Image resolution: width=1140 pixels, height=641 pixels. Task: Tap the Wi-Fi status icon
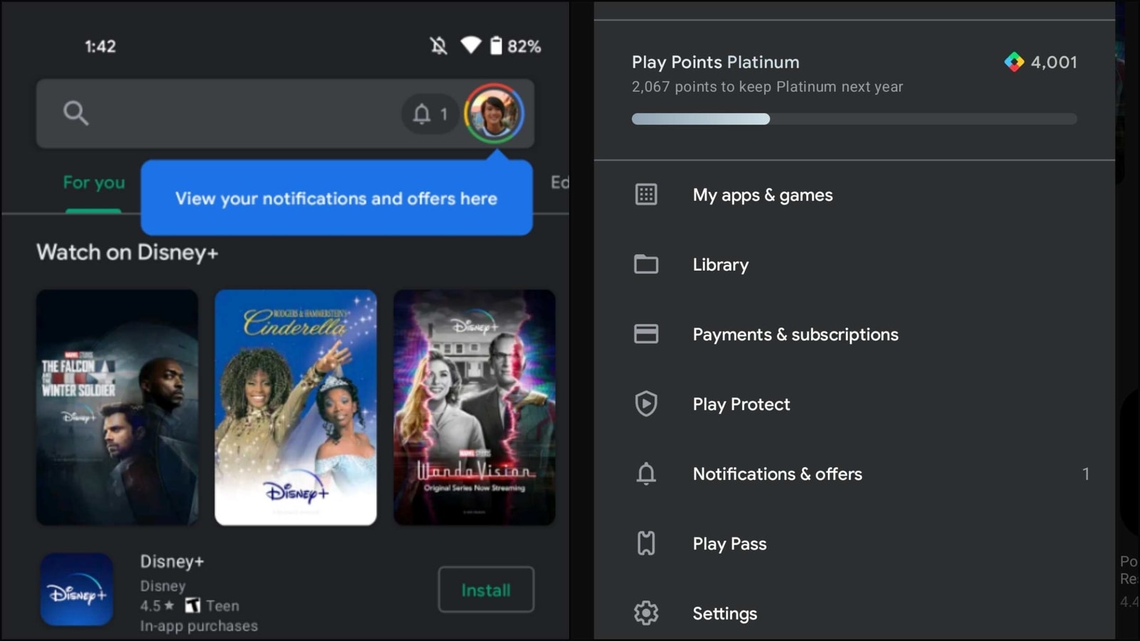click(471, 46)
